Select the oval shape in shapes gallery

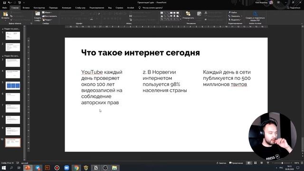(x=174, y=13)
